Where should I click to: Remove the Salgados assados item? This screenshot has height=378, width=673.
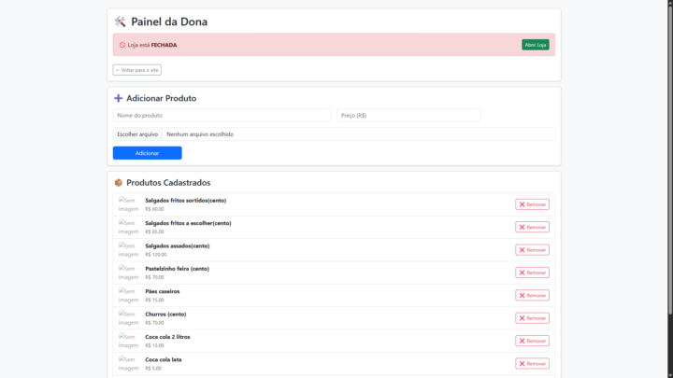[532, 250]
